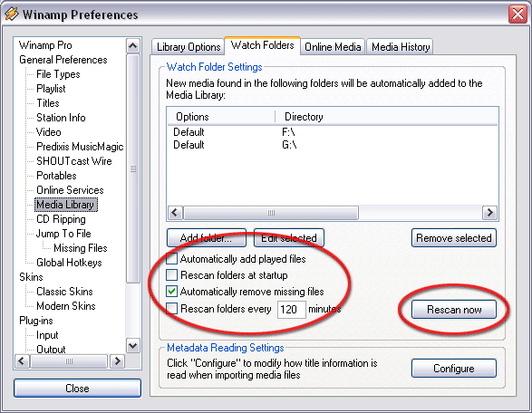This screenshot has width=532, height=413.
Task: Open Classic Skins preferences
Action: click(64, 292)
